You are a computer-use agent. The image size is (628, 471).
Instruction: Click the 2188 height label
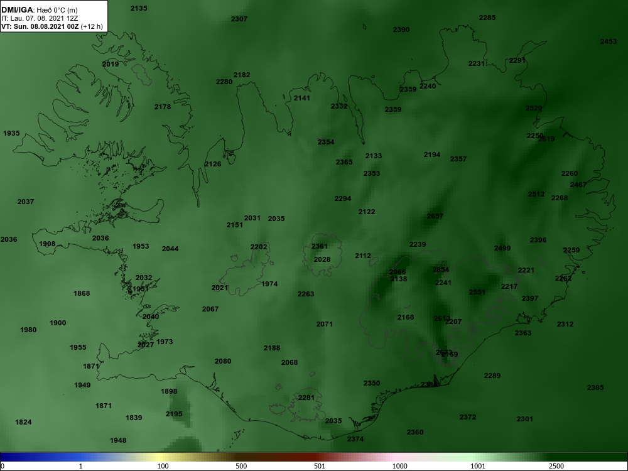[272, 349]
